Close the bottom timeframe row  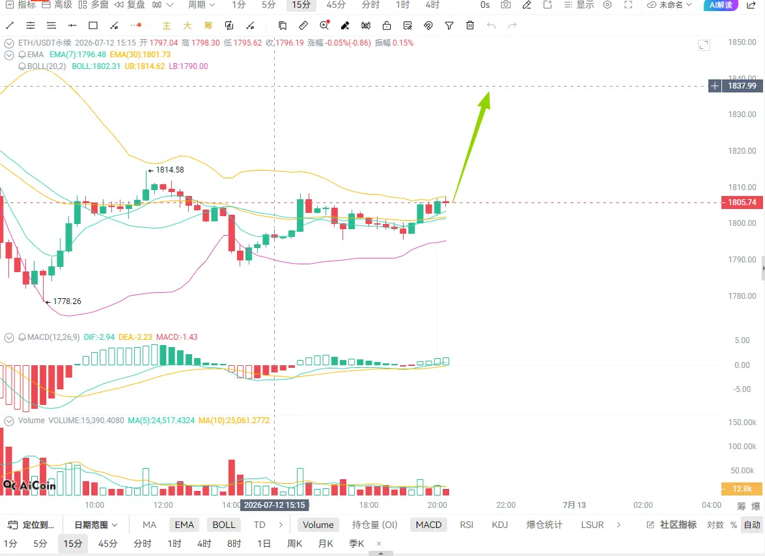click(379, 544)
